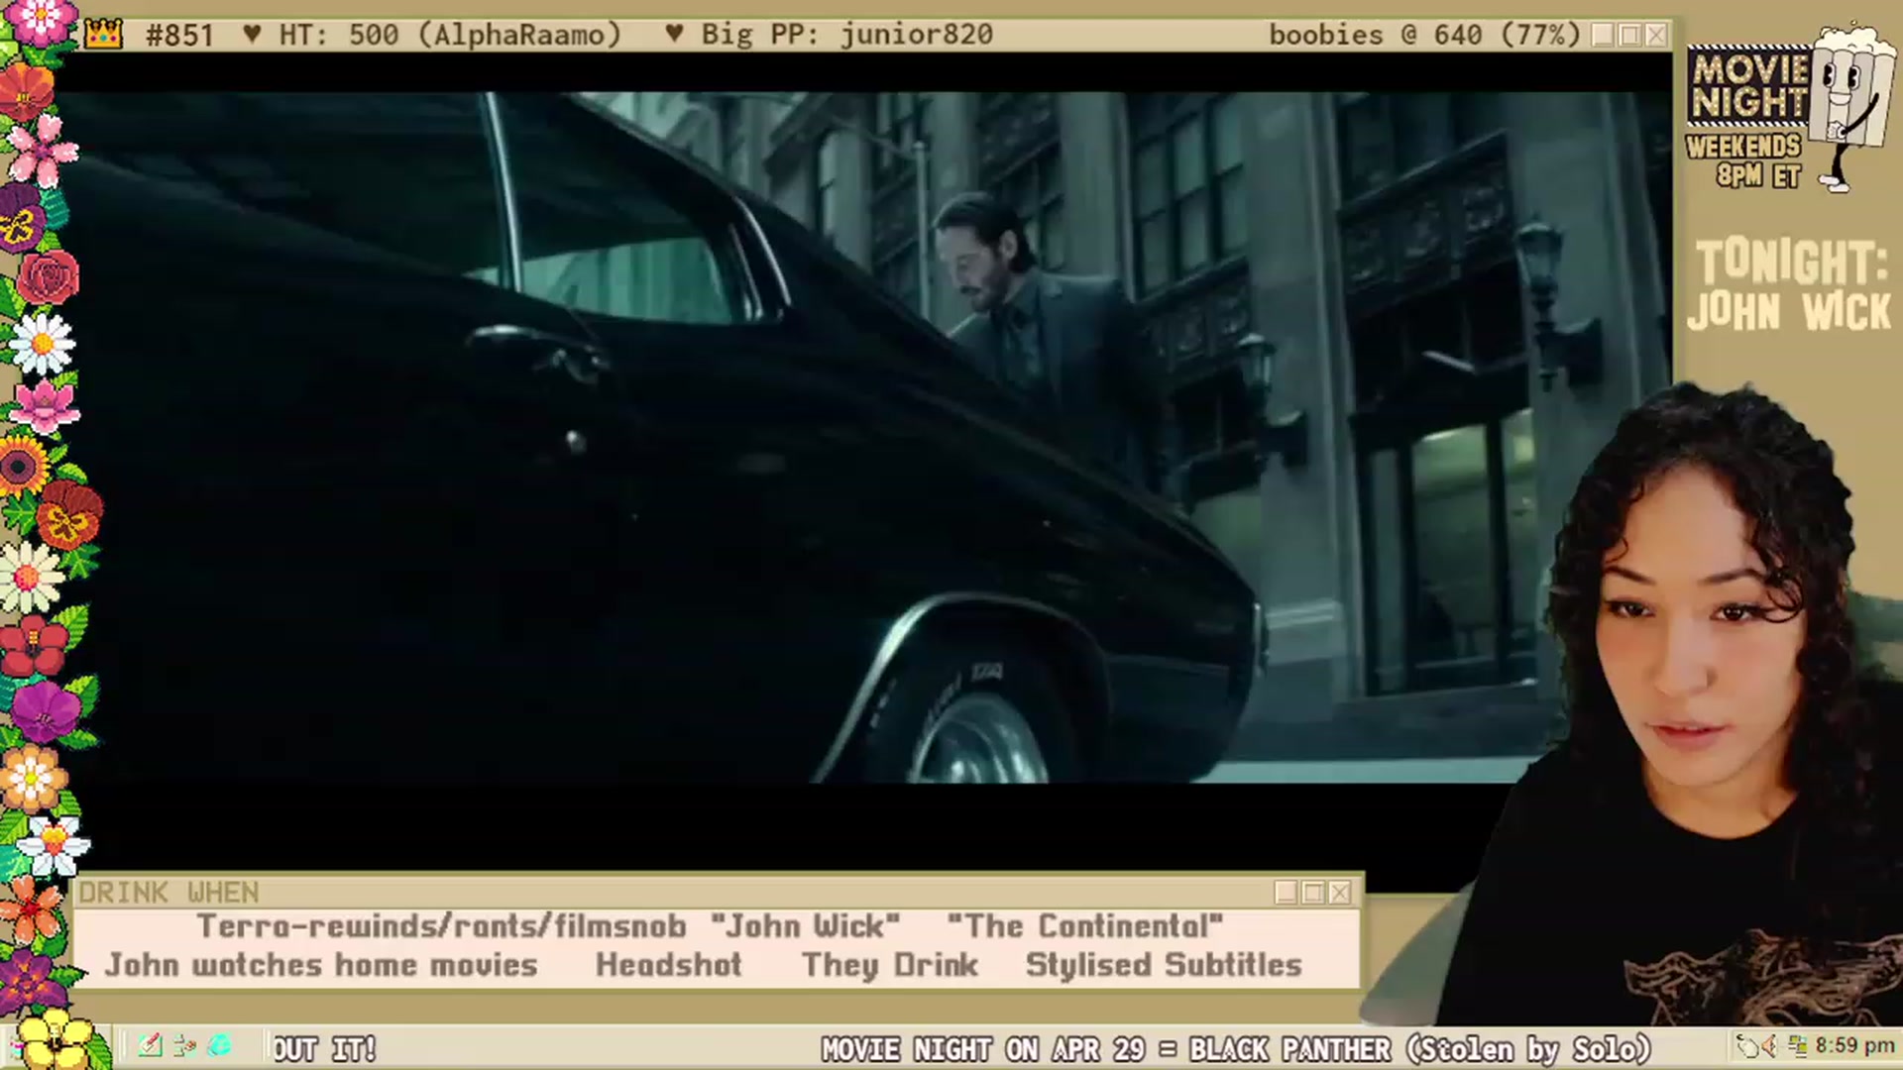Maximize the DRINK WHEN window
The image size is (1903, 1070).
coord(1313,893)
